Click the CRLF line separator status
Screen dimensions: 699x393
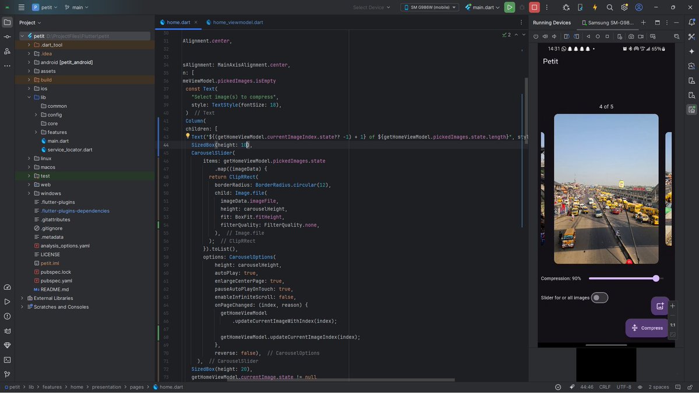(605, 387)
